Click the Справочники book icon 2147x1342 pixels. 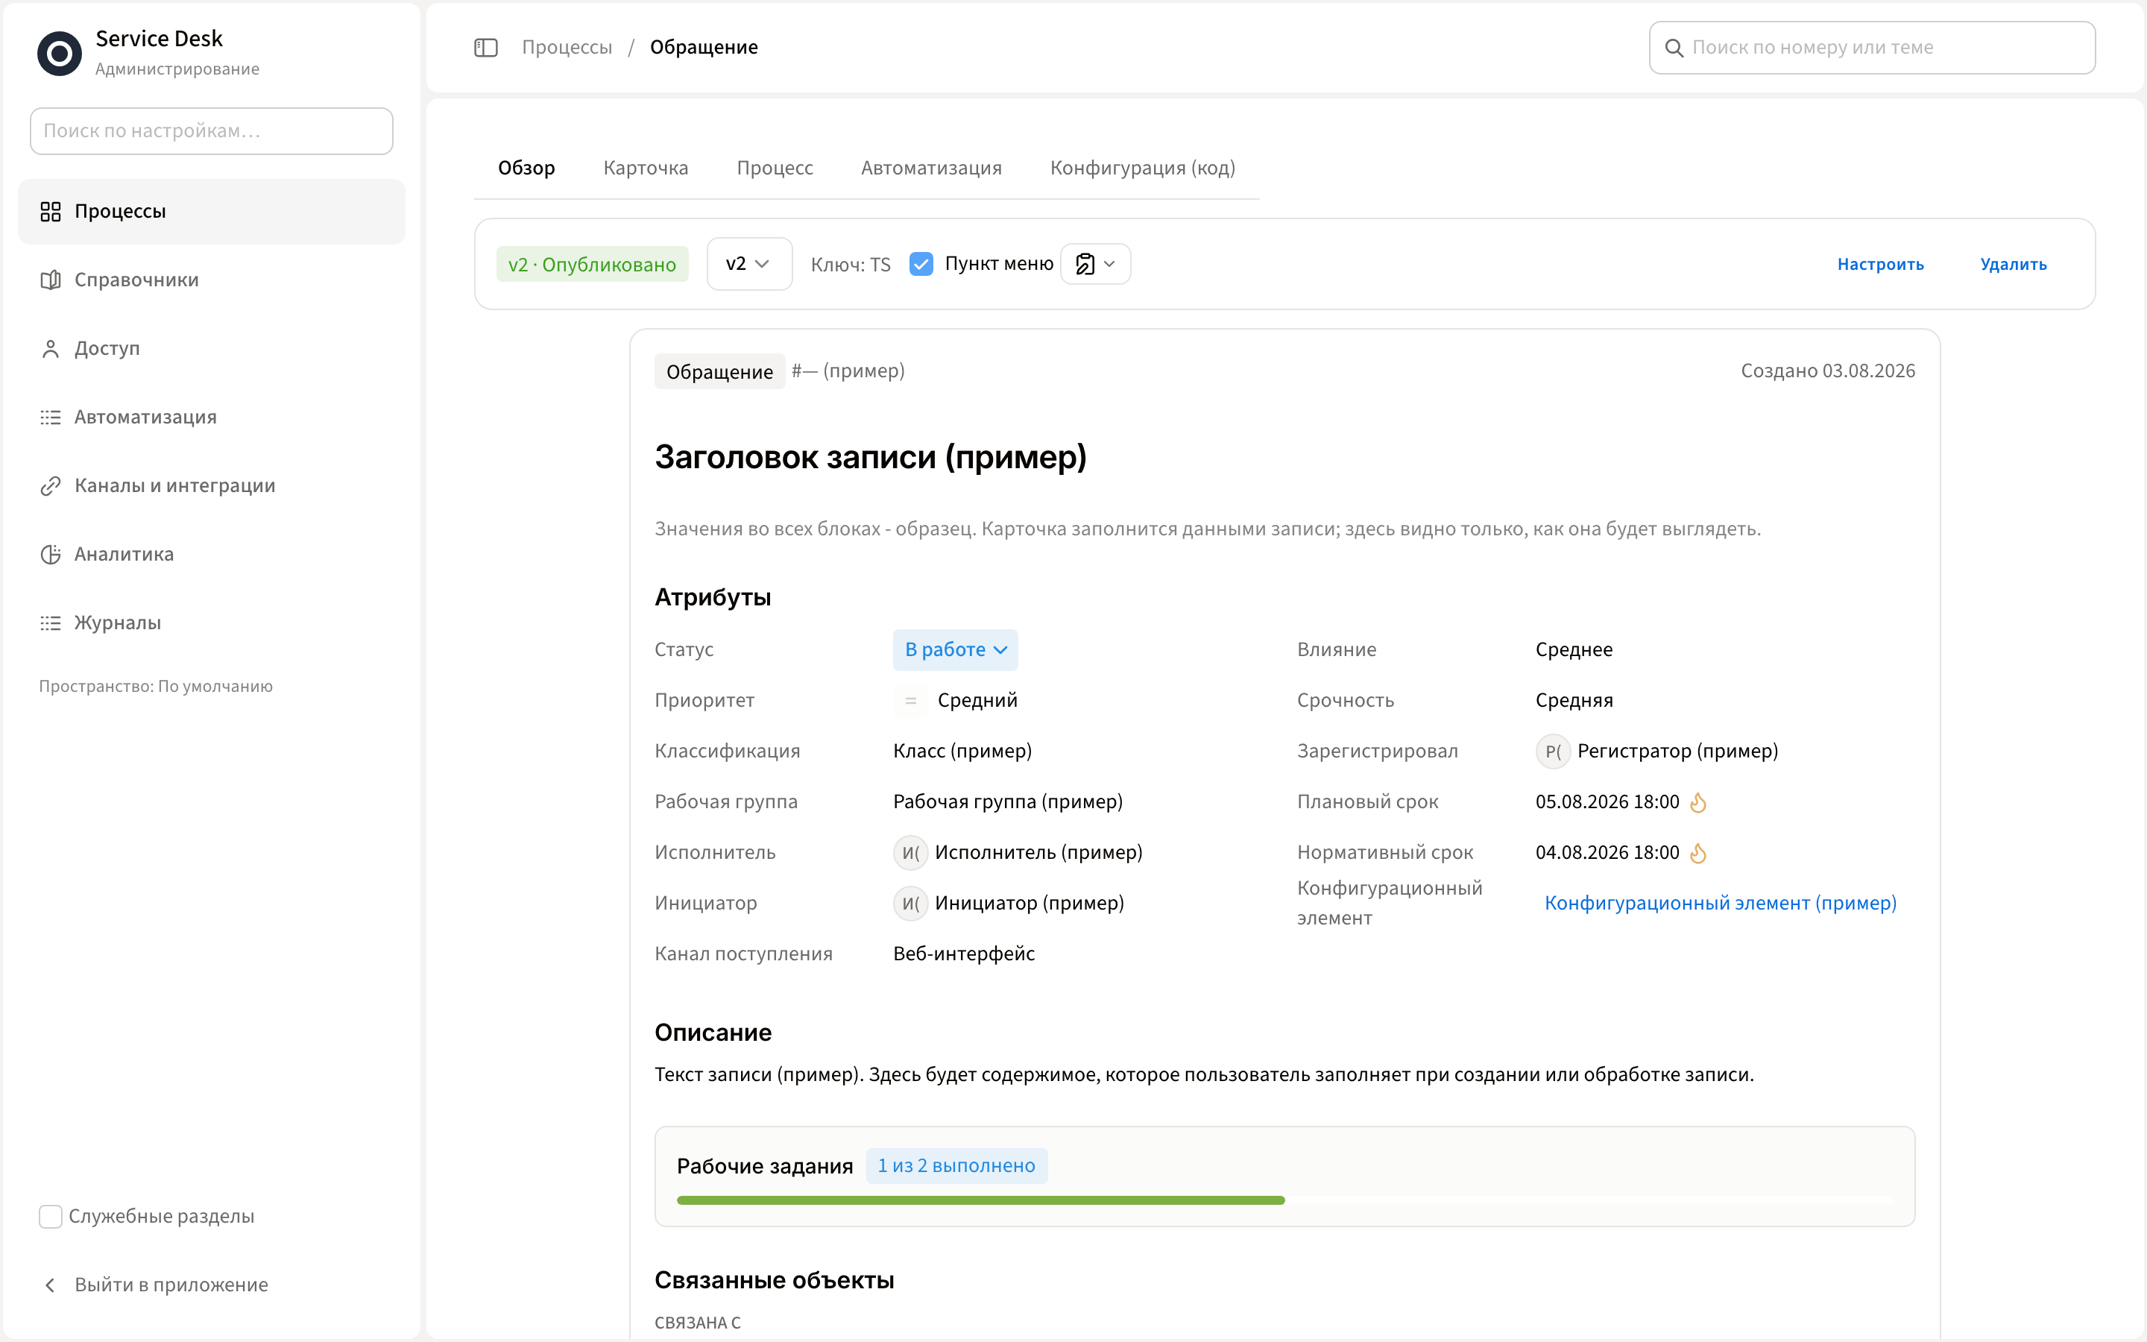click(x=51, y=280)
